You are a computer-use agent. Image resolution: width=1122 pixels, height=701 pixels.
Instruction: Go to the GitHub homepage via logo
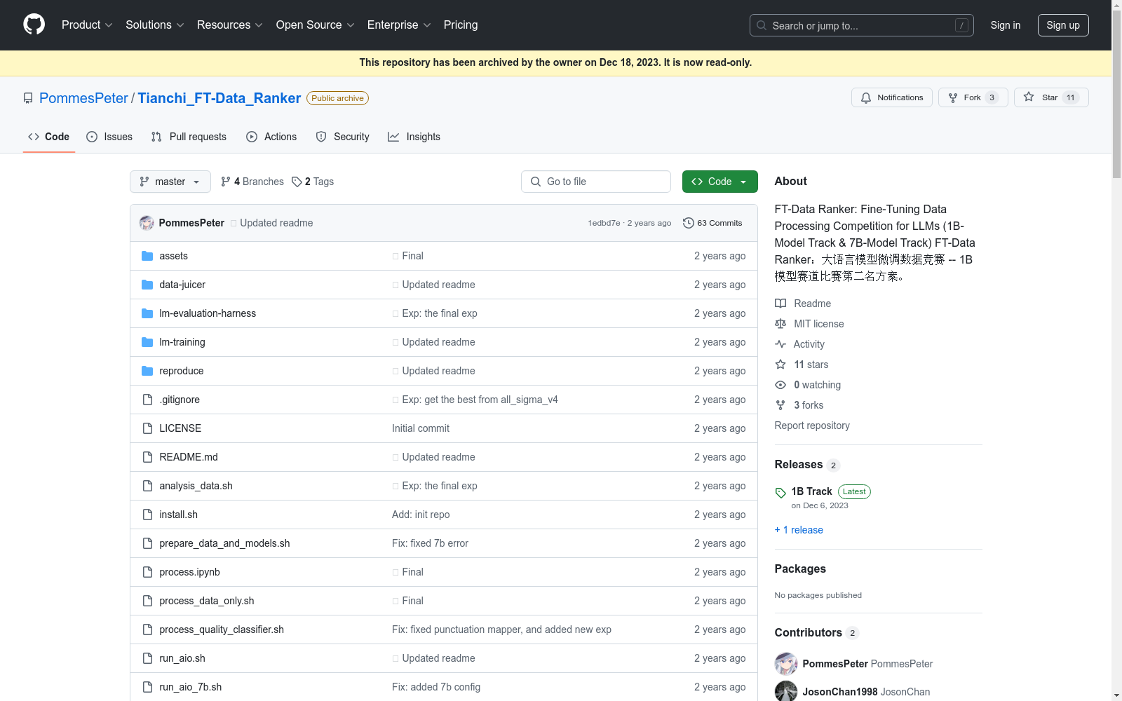(34, 25)
